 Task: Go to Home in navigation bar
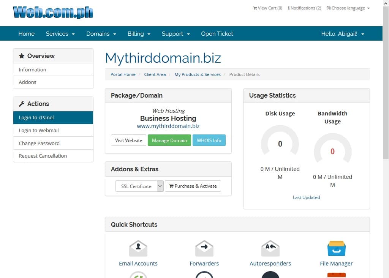click(27, 34)
